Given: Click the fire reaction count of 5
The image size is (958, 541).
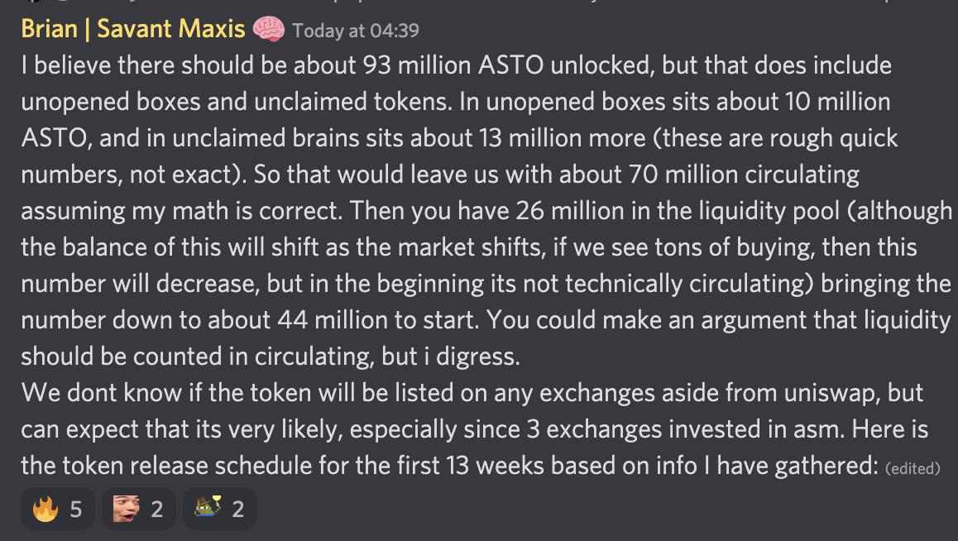Looking at the screenshot, I should click(75, 509).
